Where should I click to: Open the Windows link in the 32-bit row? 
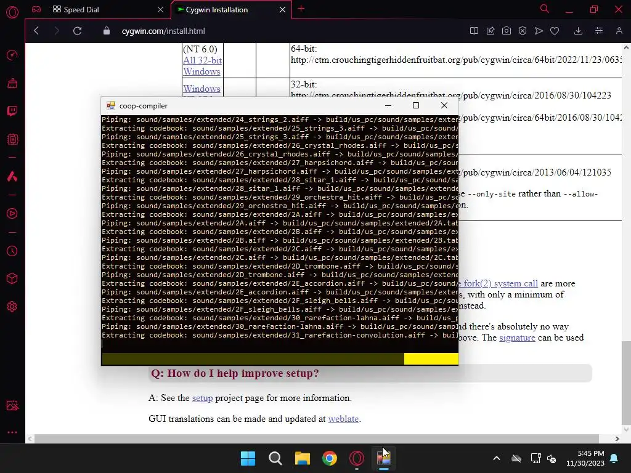point(202,89)
